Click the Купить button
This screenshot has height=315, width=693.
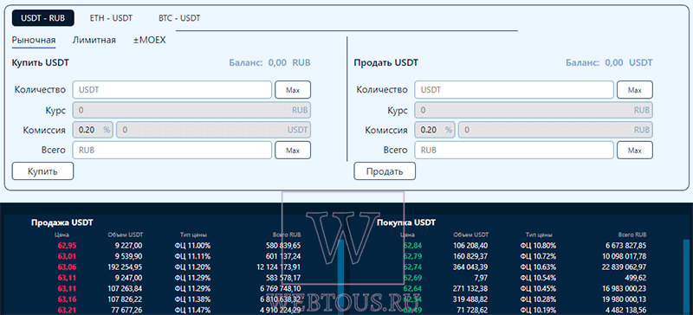(x=42, y=171)
